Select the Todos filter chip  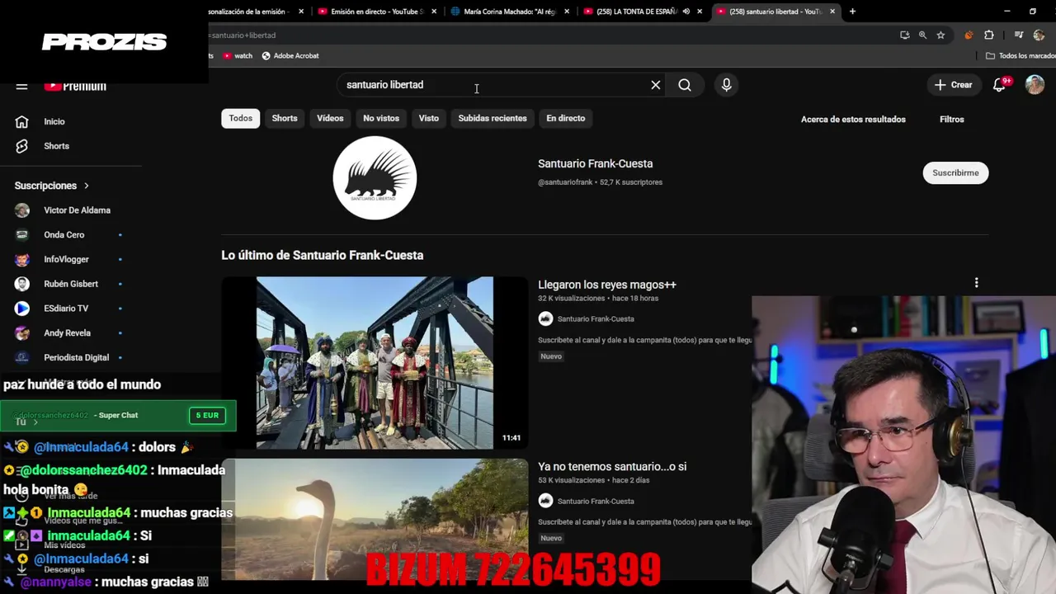click(241, 119)
